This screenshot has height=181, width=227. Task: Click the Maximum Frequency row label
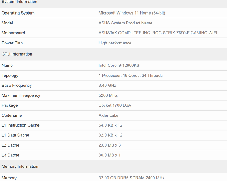21,95
